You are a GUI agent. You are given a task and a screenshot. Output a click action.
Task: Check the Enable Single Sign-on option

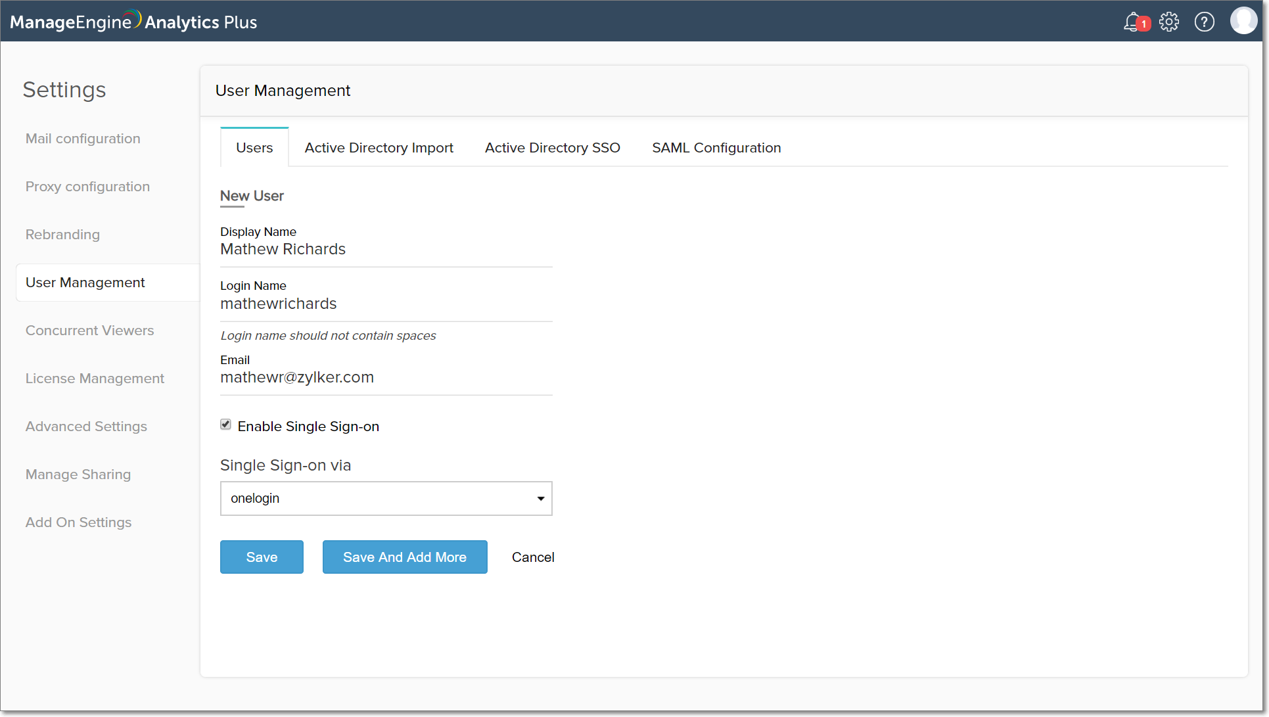point(225,425)
